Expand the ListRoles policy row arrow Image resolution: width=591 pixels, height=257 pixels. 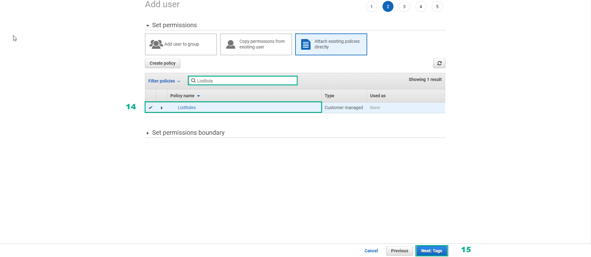162,108
